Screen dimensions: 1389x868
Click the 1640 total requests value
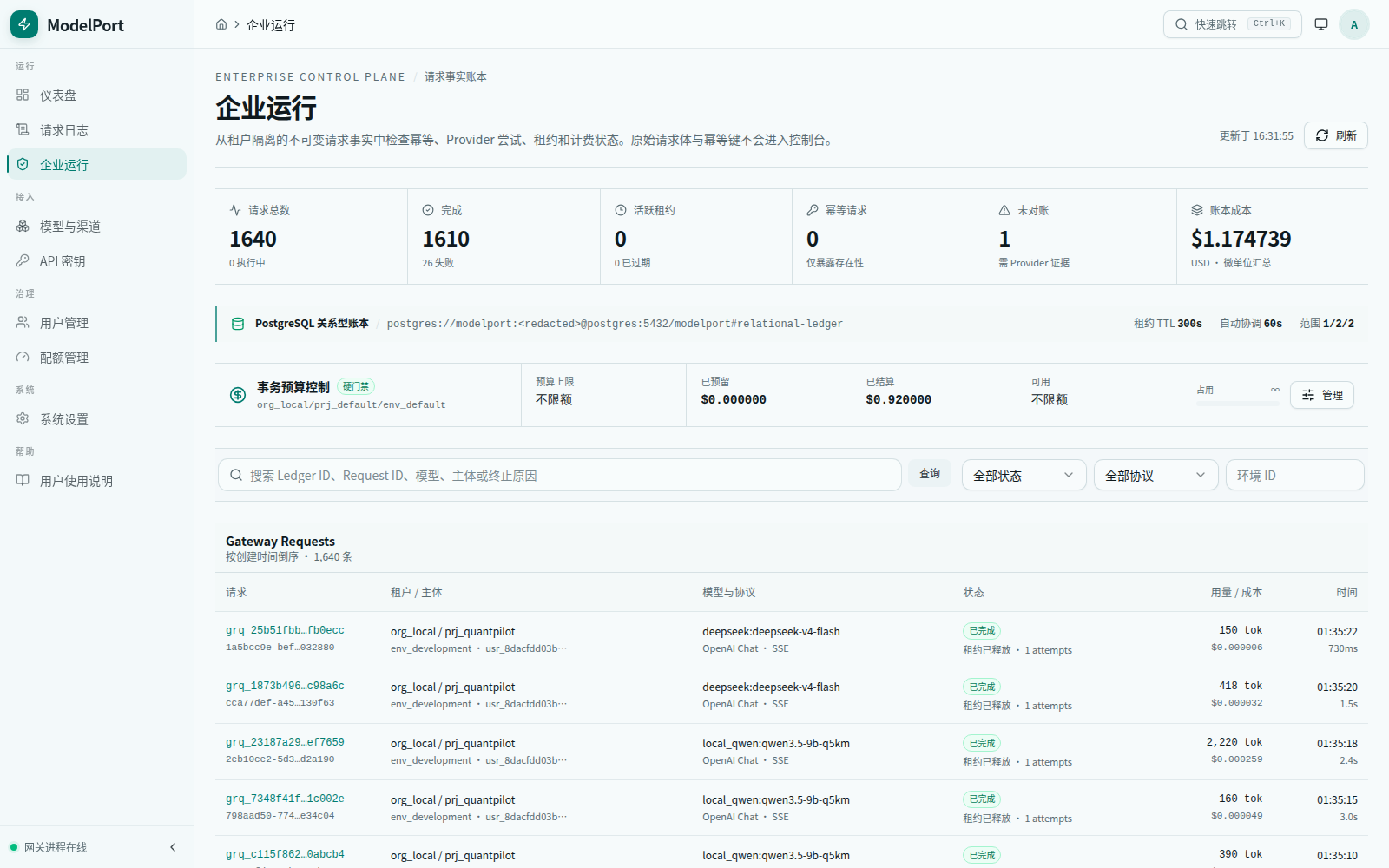pyautogui.click(x=253, y=239)
